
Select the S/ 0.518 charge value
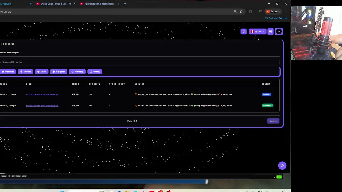coord(75,94)
